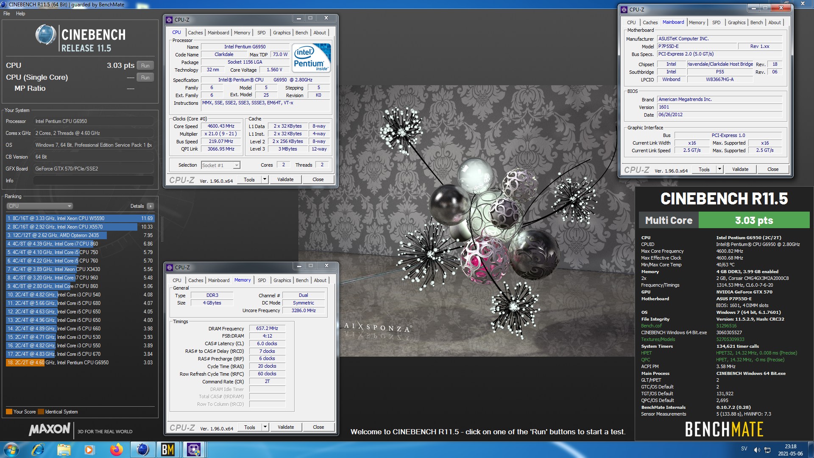The image size is (814, 458).
Task: Click Close button in CPU-Z Mainboard window
Action: pos(772,169)
